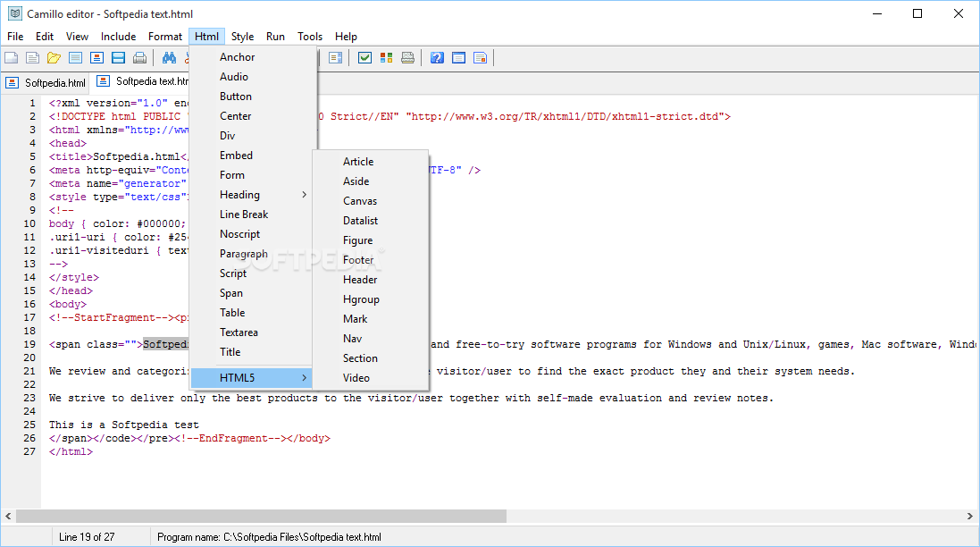Click the Open folder toolbar icon
Viewport: 980px width, 547px height.
(54, 58)
